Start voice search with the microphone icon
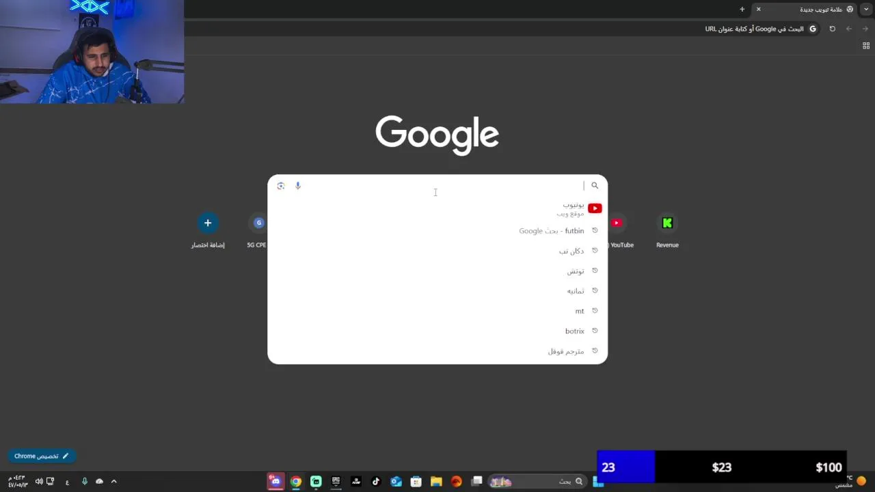This screenshot has height=492, width=875. (298, 185)
